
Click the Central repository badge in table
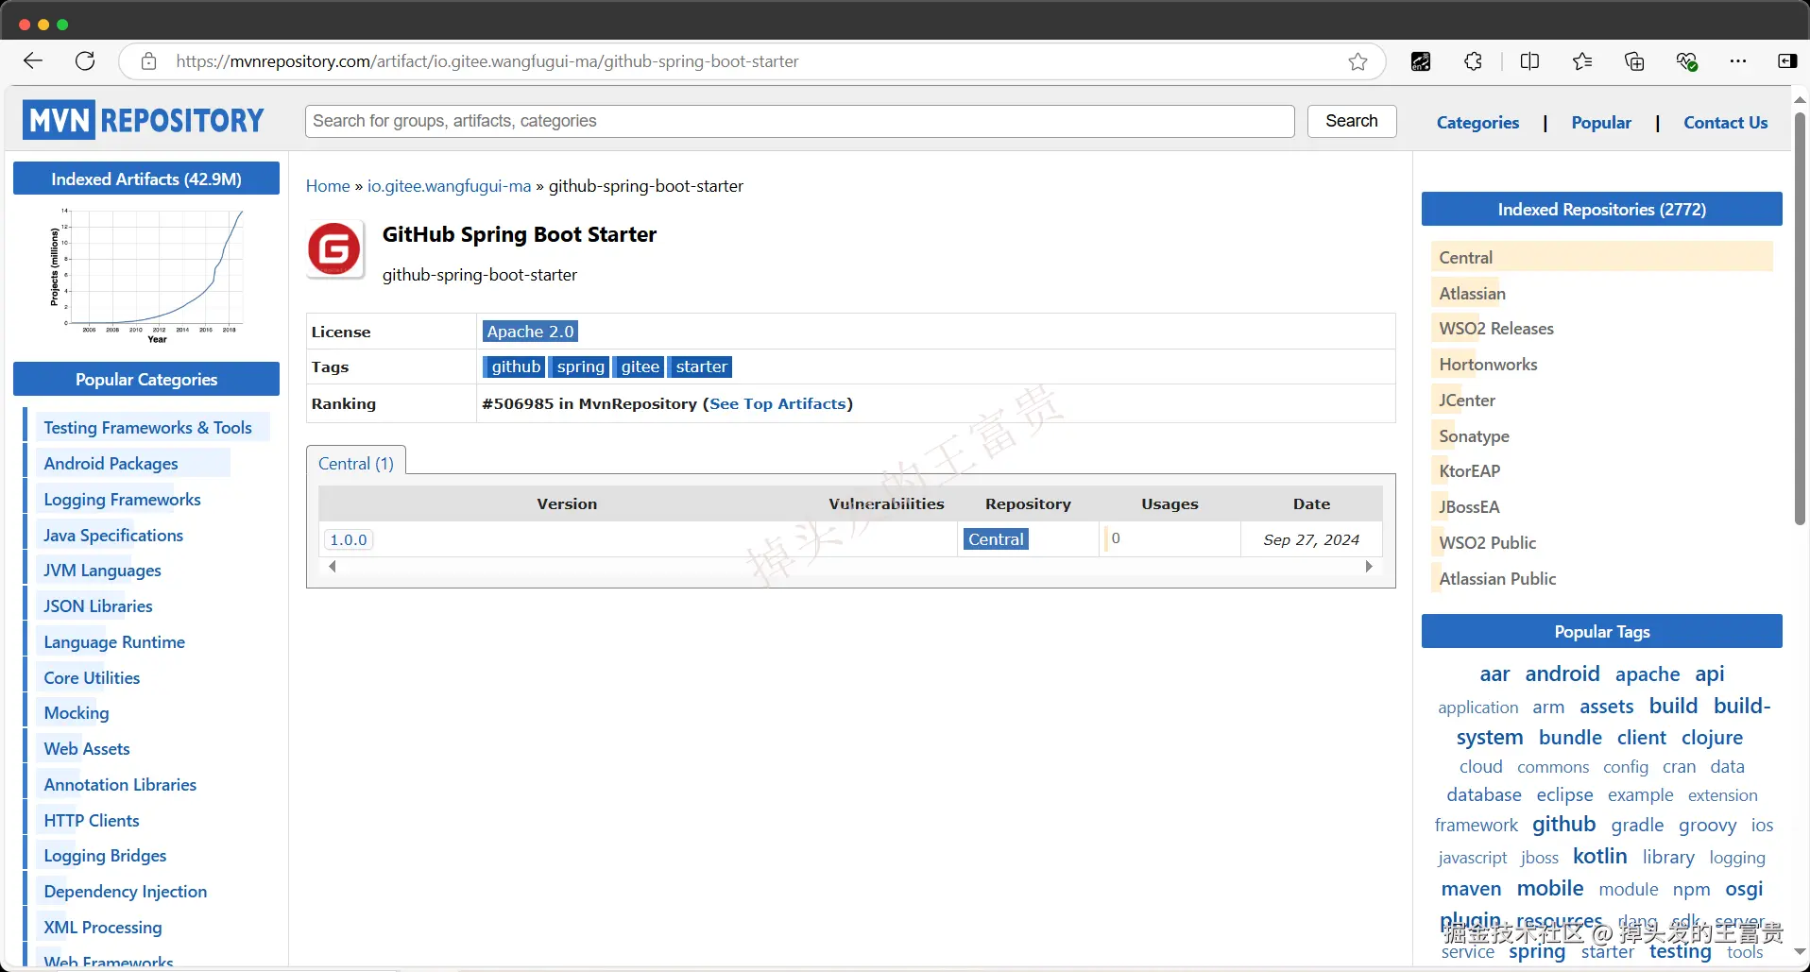(x=996, y=539)
